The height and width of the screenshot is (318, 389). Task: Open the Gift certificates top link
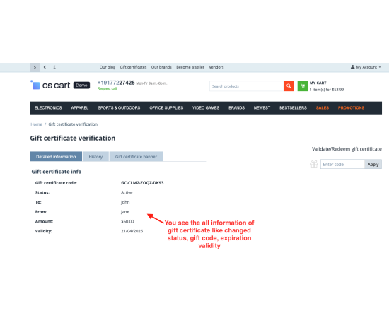tap(133, 67)
